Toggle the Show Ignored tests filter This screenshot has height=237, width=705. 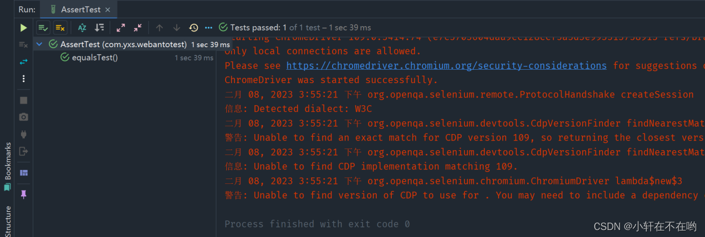[60, 27]
